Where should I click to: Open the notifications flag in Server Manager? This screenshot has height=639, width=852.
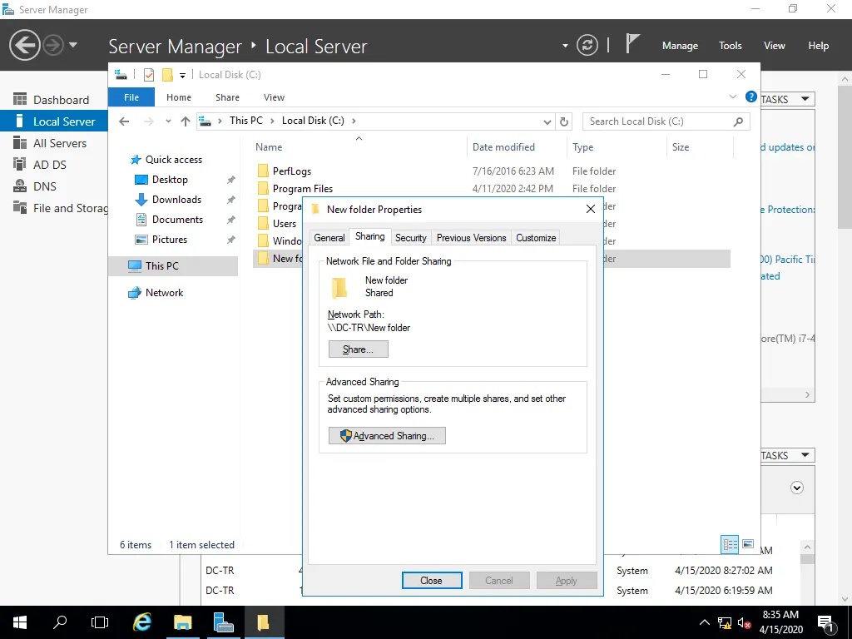[633, 44]
